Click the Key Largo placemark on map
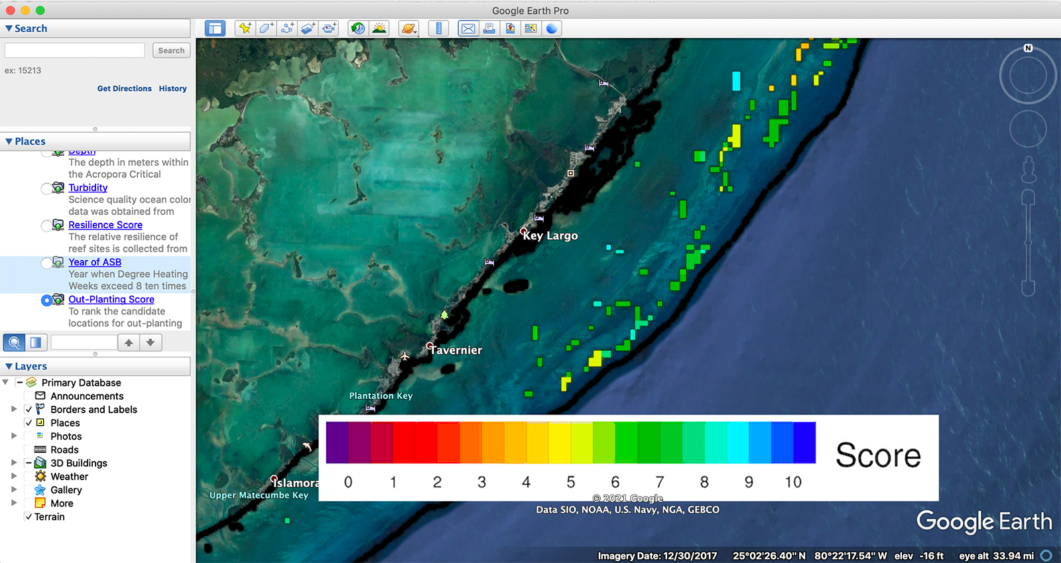Image resolution: width=1061 pixels, height=563 pixels. (524, 231)
